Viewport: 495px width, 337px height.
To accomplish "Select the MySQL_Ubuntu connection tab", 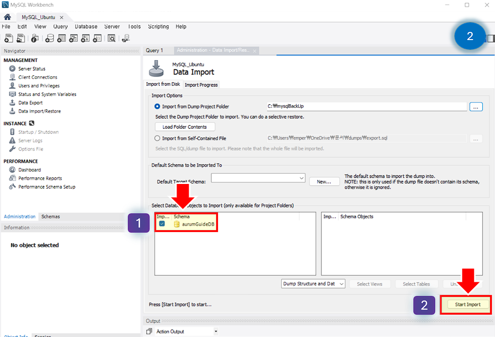I will click(38, 17).
